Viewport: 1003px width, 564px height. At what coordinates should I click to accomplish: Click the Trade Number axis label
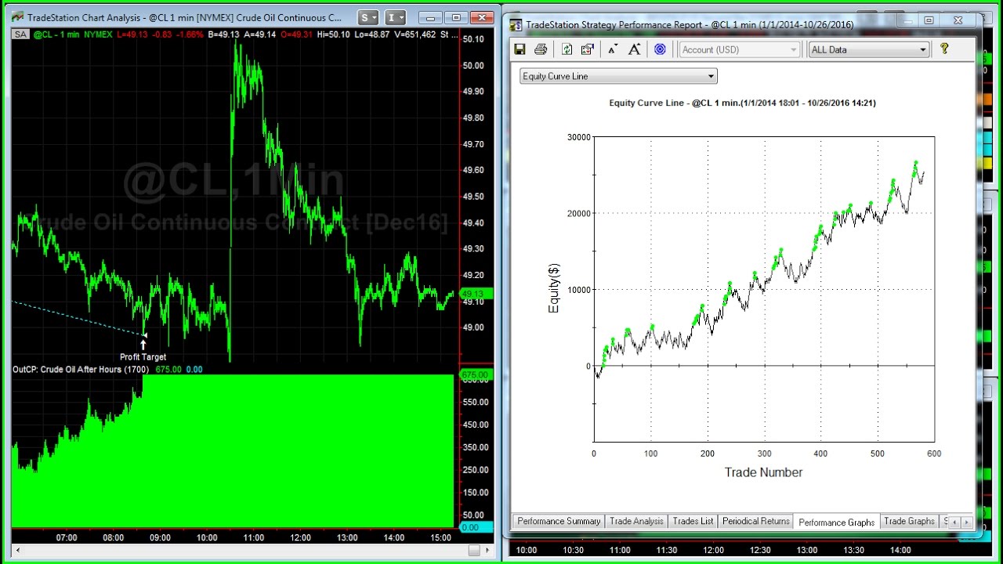763,472
